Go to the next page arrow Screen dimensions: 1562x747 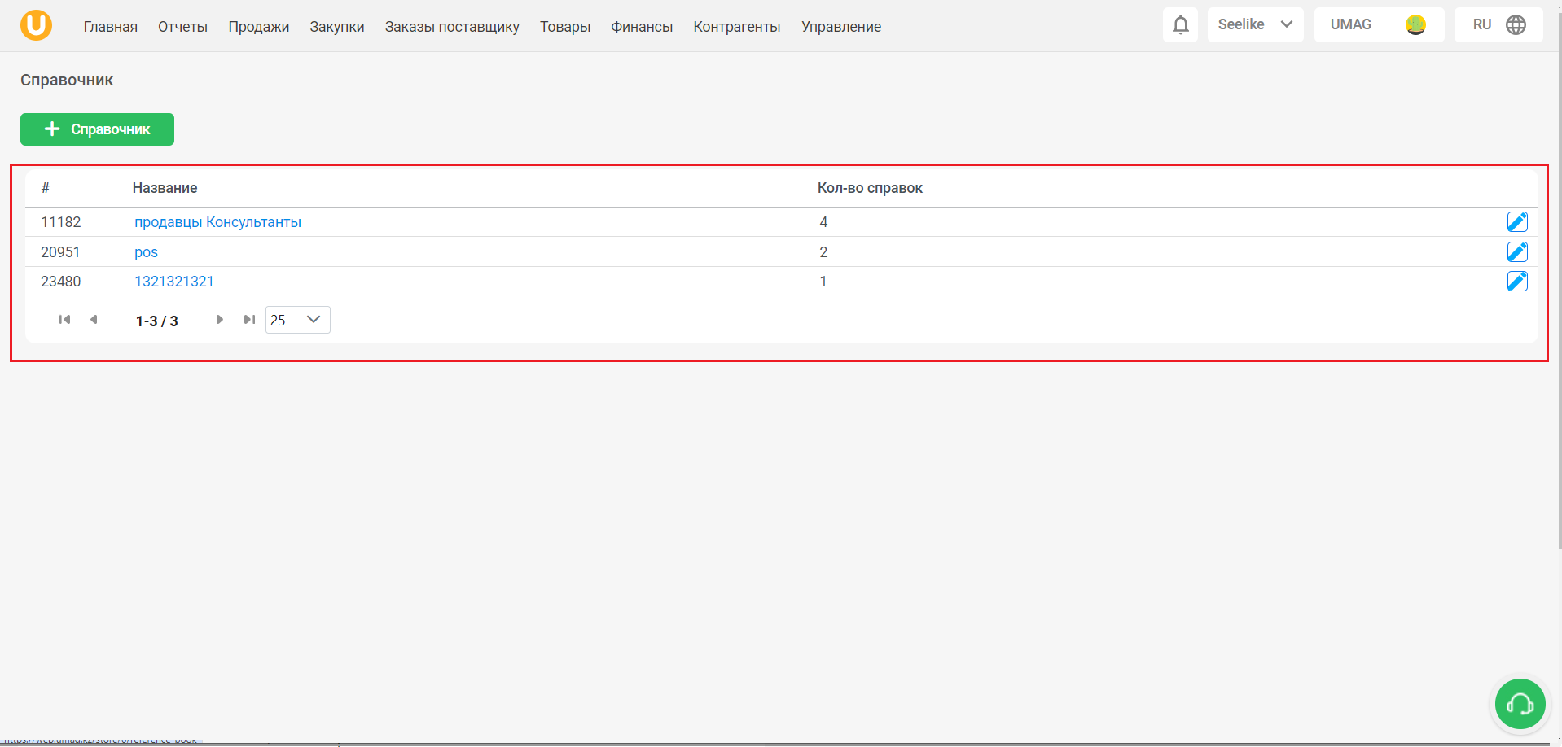point(219,320)
